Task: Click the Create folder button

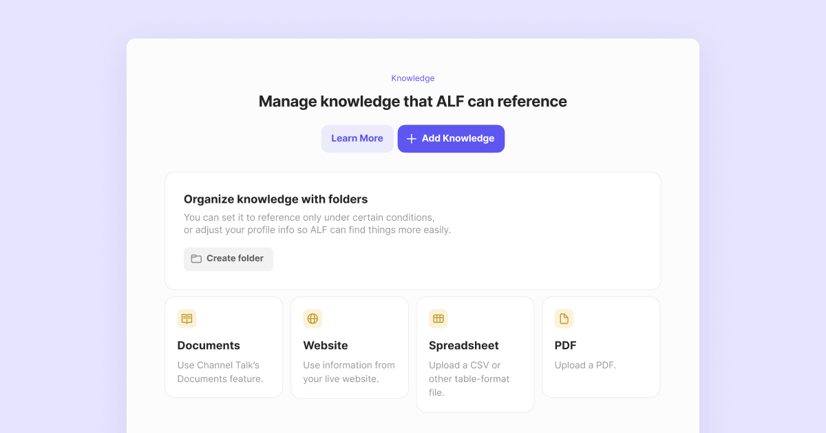Action: (x=229, y=259)
